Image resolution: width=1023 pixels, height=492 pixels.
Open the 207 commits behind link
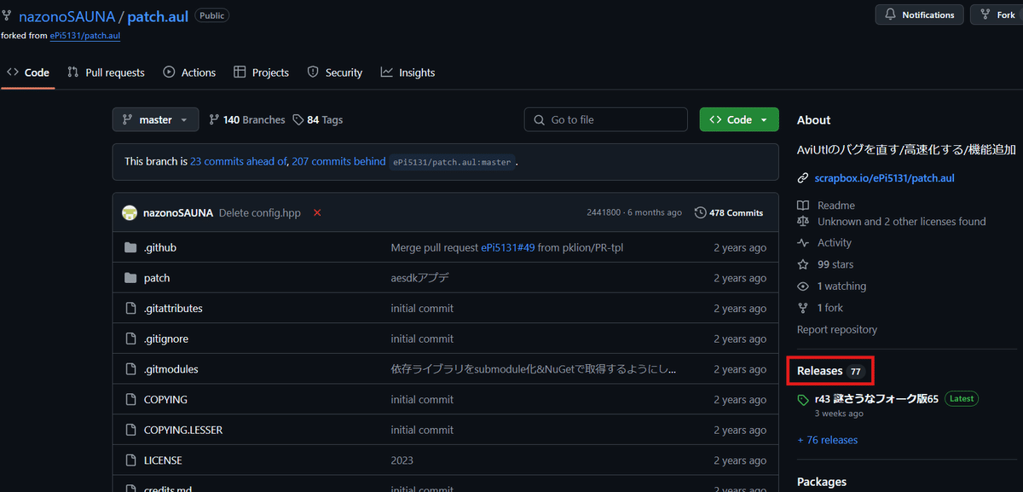(x=338, y=161)
